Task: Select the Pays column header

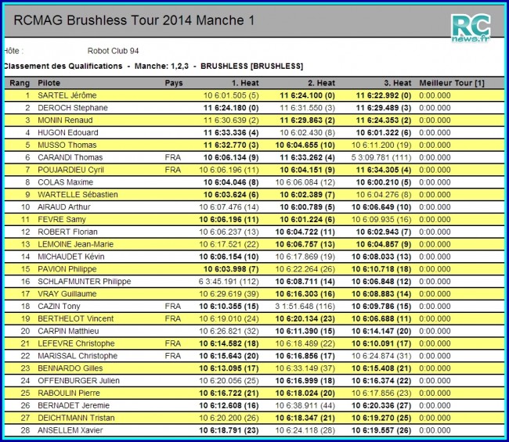Action: (174, 83)
